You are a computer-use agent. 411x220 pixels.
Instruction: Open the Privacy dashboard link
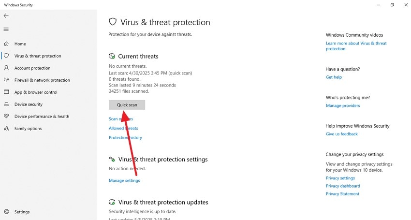(x=343, y=186)
